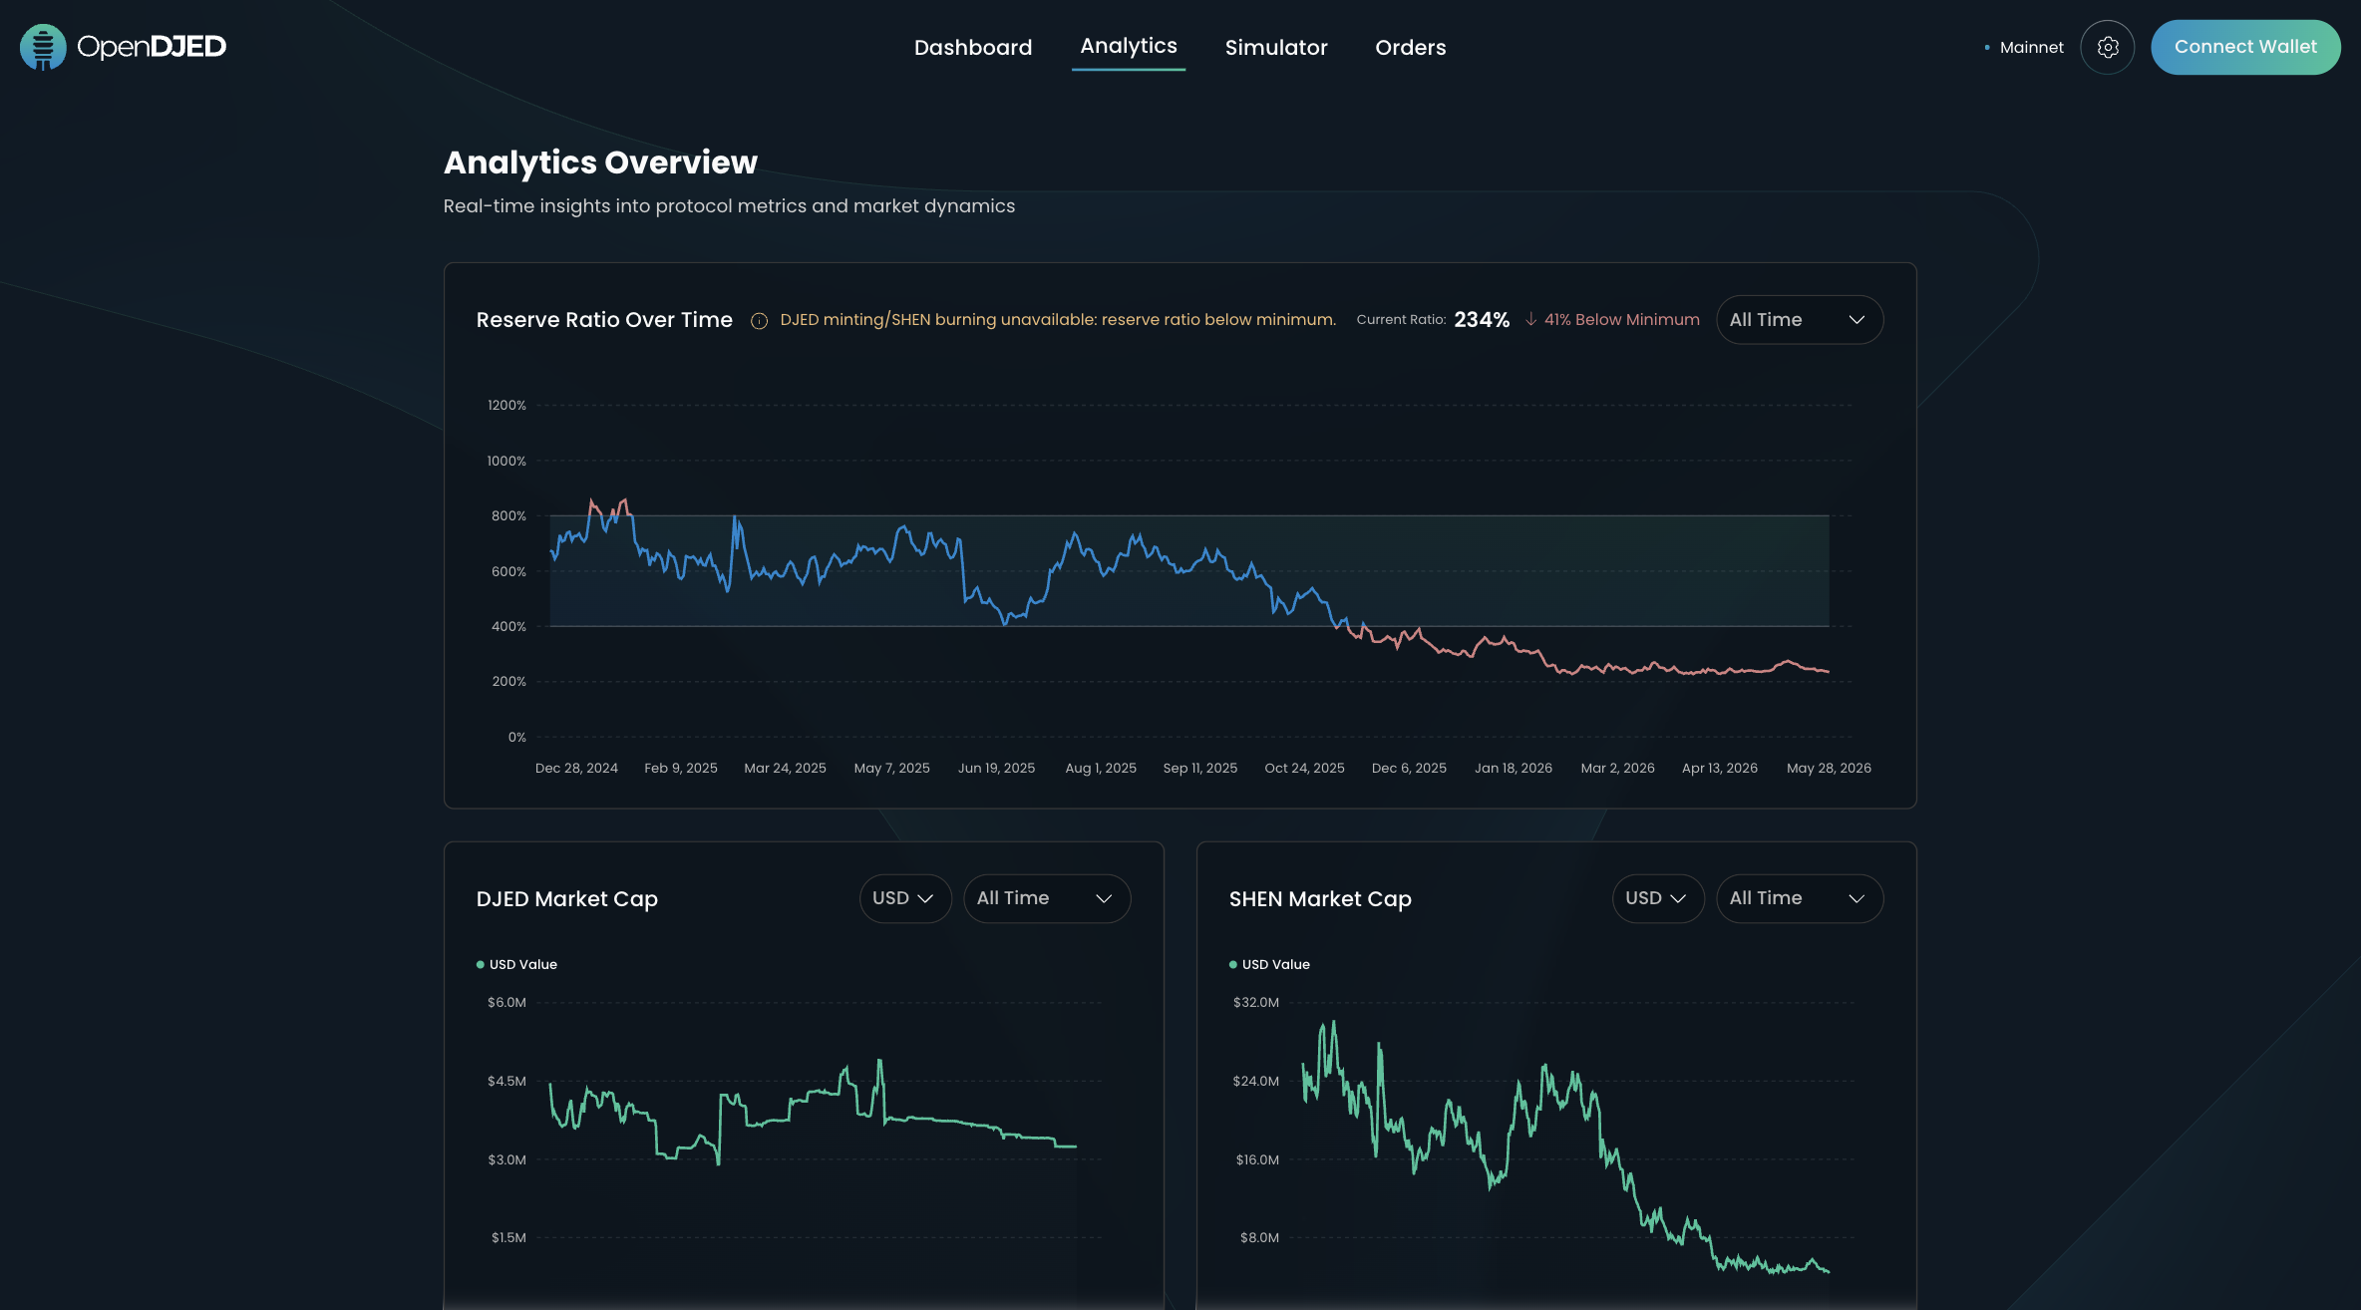Image resolution: width=2361 pixels, height=1310 pixels.
Task: Click the minting unavailable warning message
Action: pyautogui.click(x=1058, y=319)
